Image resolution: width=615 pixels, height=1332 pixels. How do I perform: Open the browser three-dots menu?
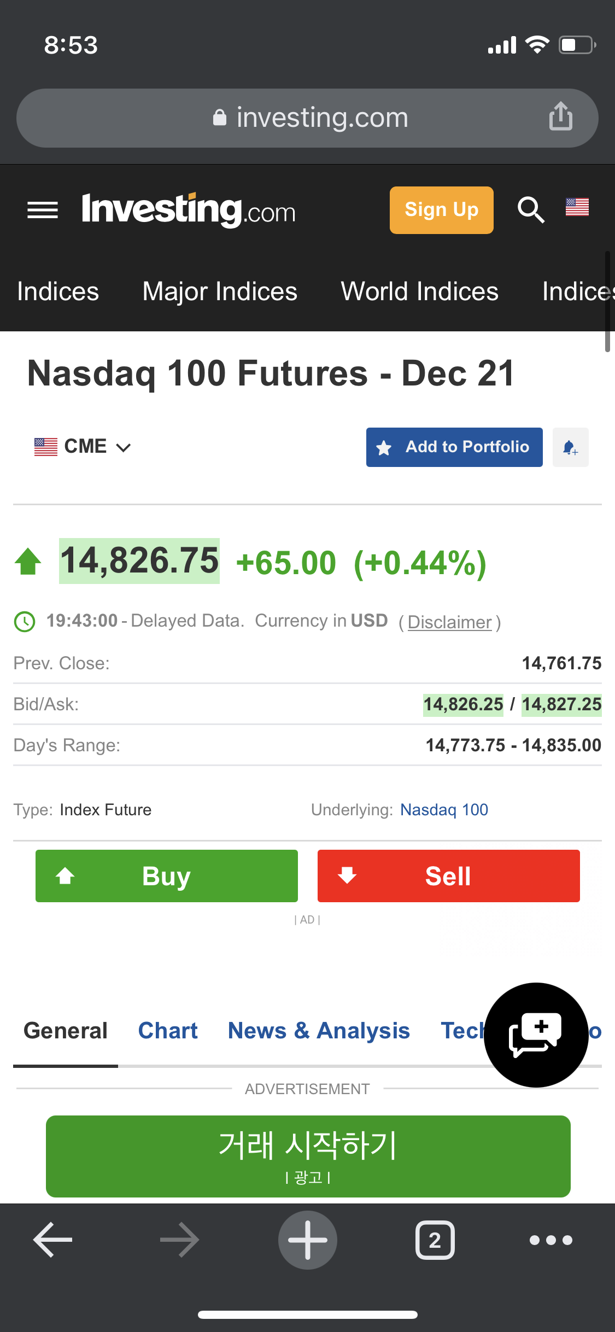coord(550,1240)
